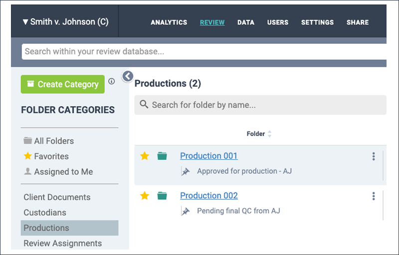Open the Custodians category
Screen dimensions: 399x255
pos(45,213)
